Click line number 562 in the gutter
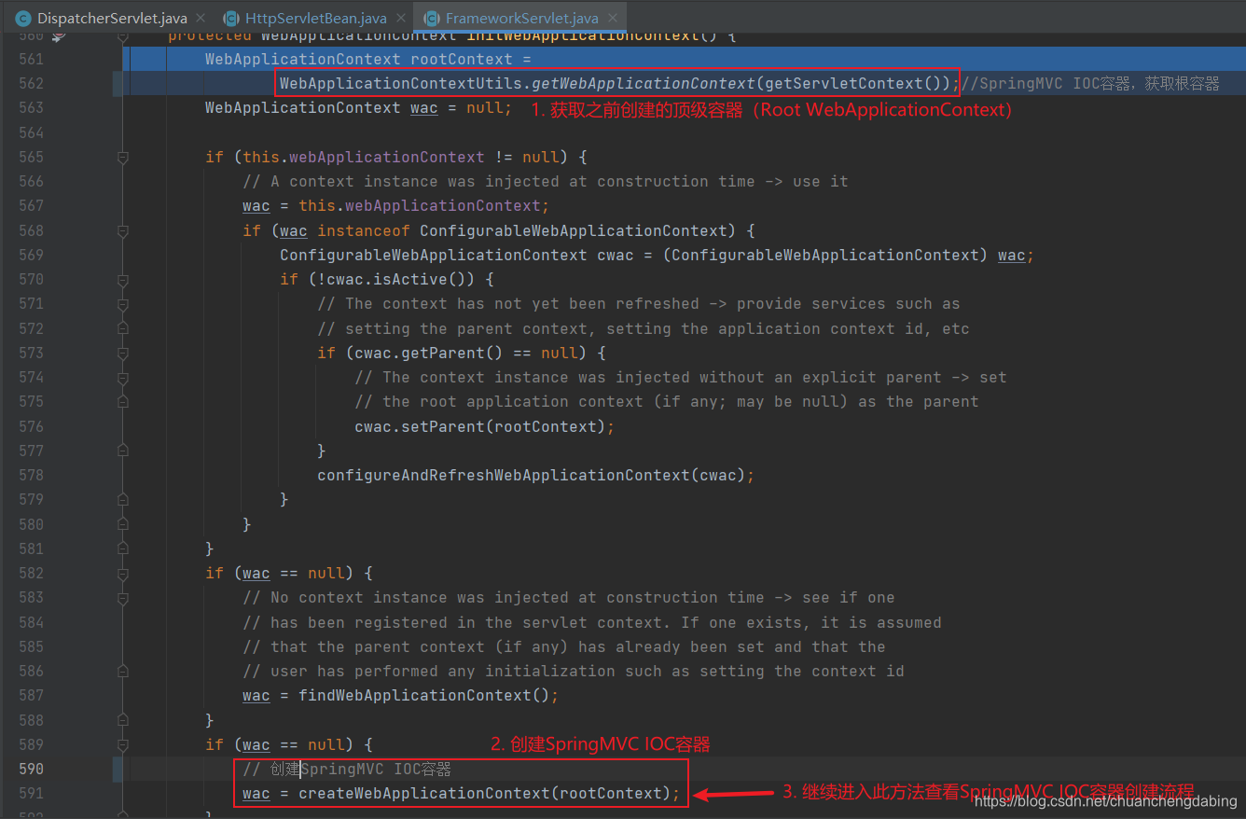Screen dimensions: 1246x819 point(31,83)
